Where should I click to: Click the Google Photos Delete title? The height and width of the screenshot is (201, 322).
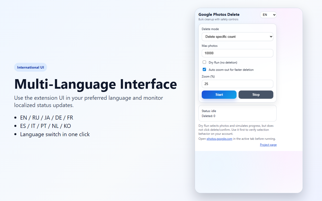click(x=219, y=15)
